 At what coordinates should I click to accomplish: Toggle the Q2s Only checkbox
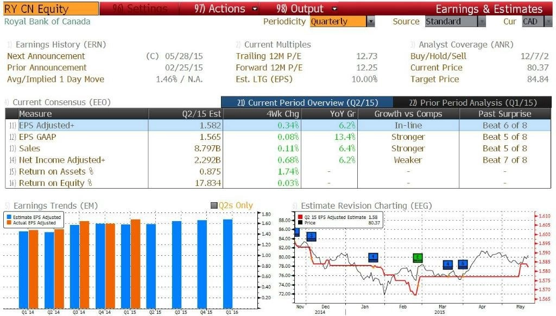[x=214, y=205]
